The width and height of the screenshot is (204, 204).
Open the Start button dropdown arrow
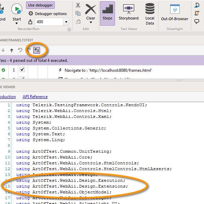click(16, 24)
